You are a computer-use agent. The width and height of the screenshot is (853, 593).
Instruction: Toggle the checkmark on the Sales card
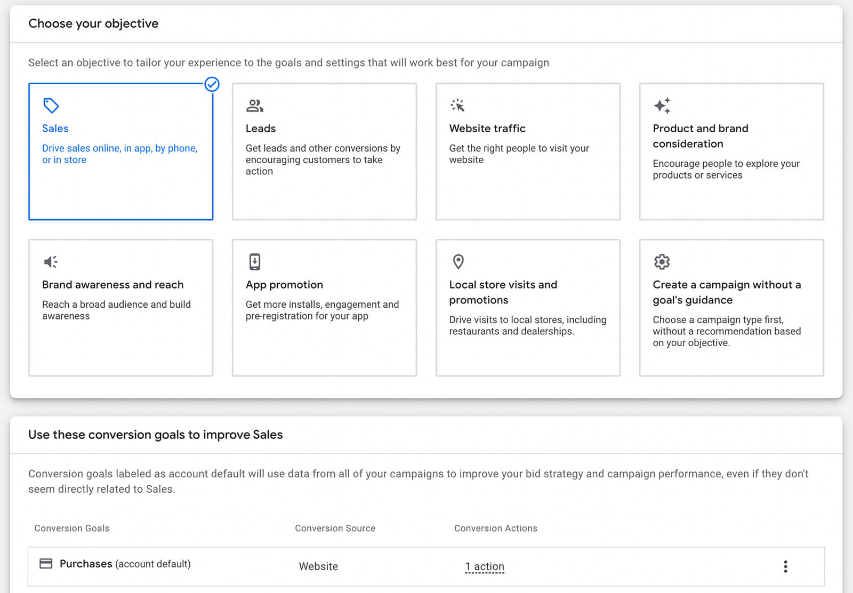(212, 84)
